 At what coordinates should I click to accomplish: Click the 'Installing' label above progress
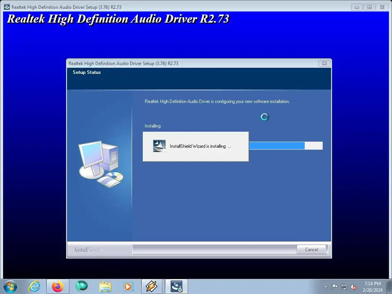coord(152,126)
